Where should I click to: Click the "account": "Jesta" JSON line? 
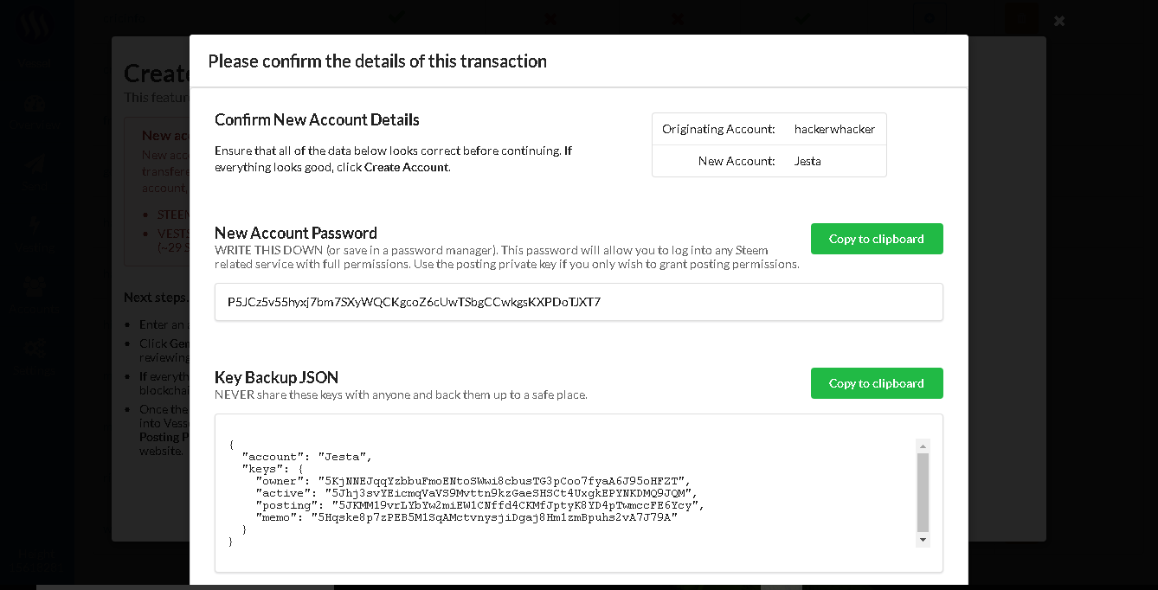tap(306, 456)
